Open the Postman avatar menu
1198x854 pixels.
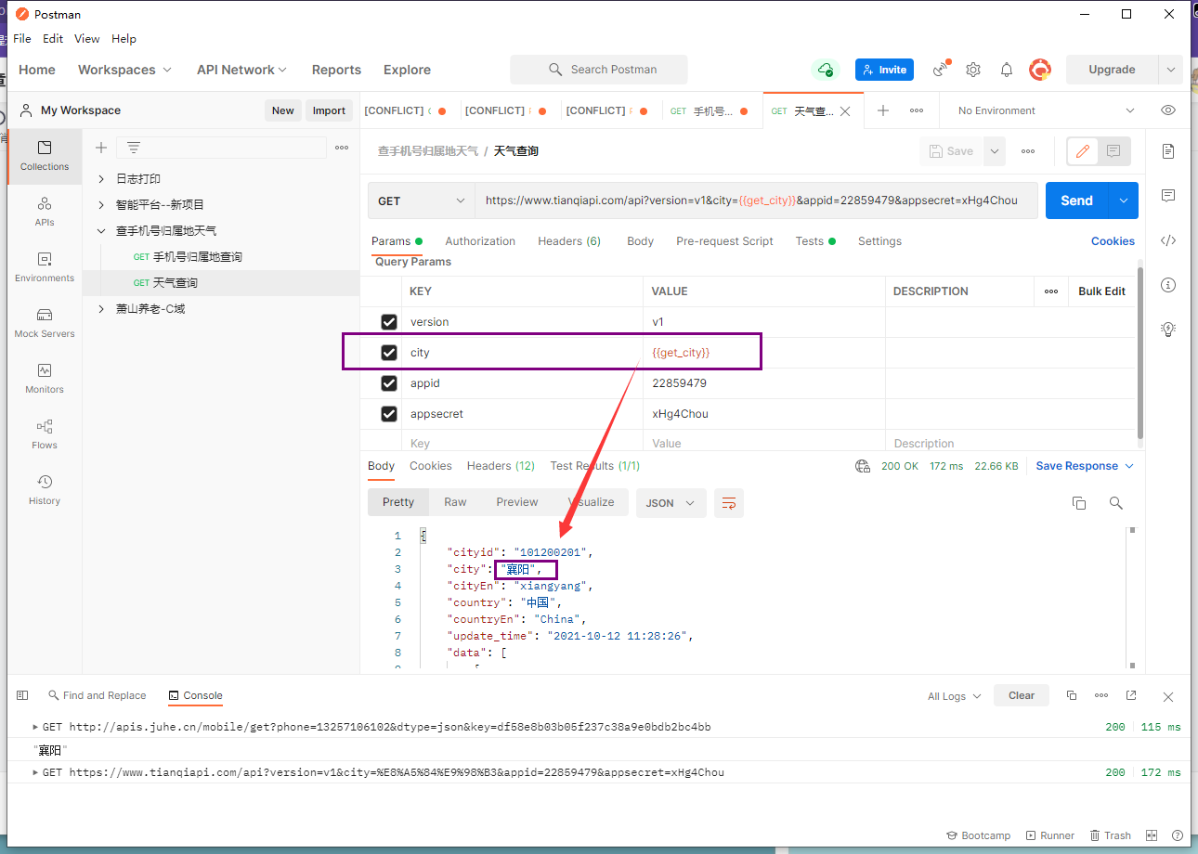[1040, 70]
